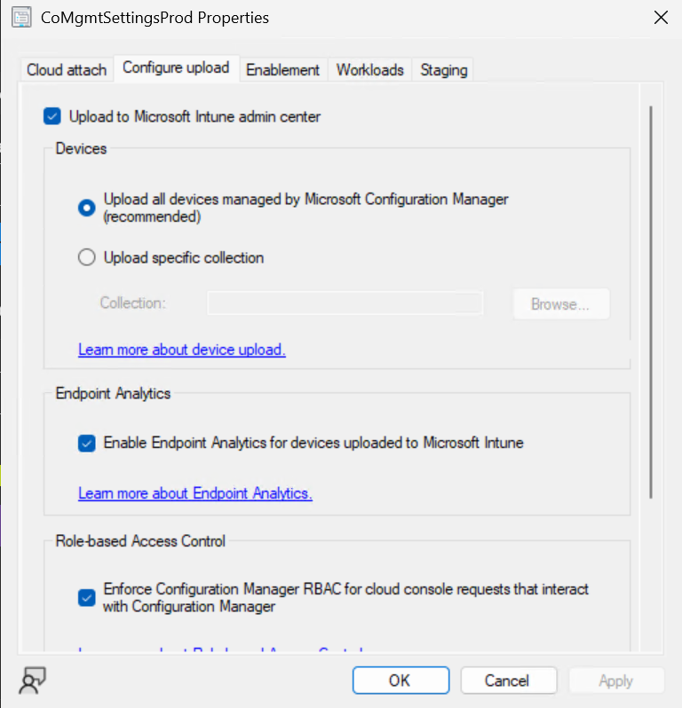Confirm settings with the OK button

point(400,680)
